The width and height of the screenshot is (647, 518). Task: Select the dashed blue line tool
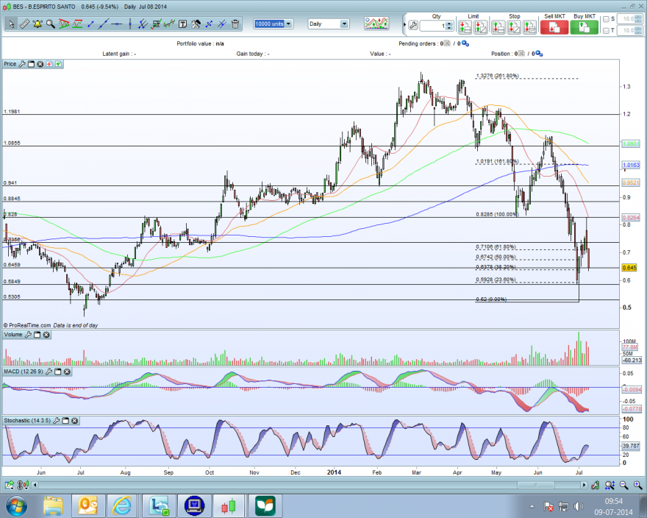(x=209, y=24)
